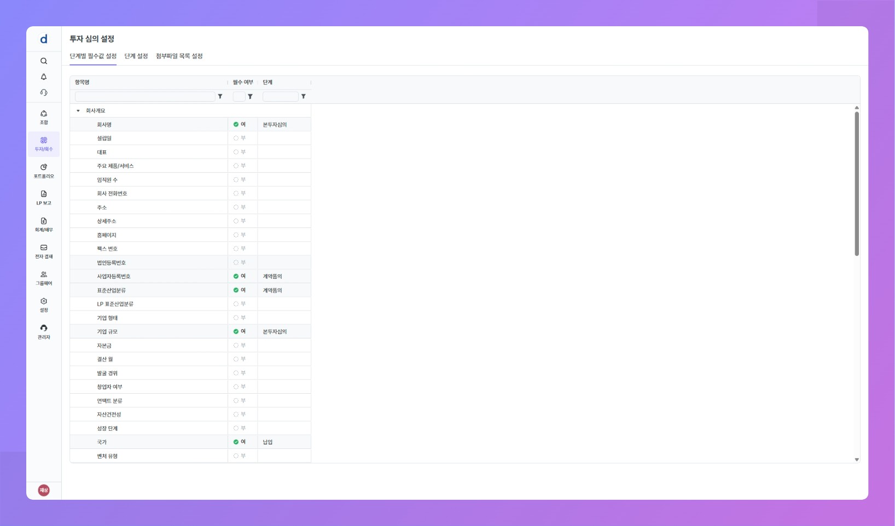Switch to the 단계 설정 tab

pos(136,56)
